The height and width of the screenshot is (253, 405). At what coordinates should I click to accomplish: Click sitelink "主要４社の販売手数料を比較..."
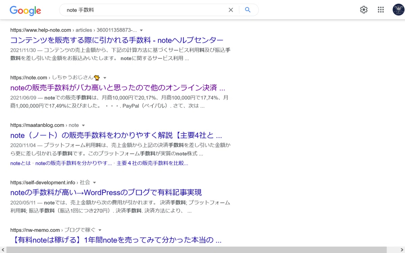(x=152, y=163)
